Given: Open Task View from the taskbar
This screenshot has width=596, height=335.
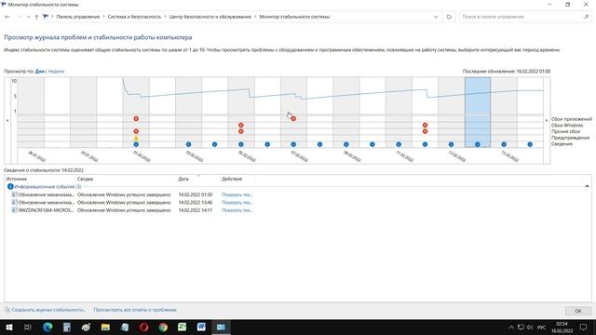Looking at the screenshot, I should (x=28, y=327).
